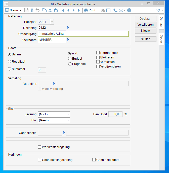Go to the next record arrow

pos(74,10)
